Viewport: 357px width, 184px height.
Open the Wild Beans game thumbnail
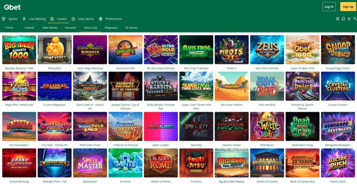coord(267,126)
